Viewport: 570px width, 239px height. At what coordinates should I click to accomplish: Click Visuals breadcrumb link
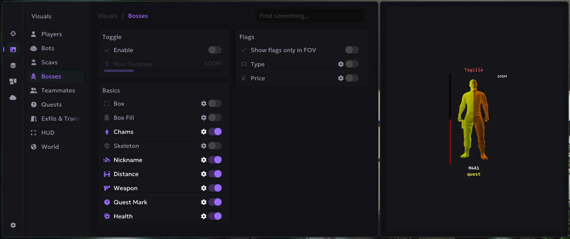pyautogui.click(x=108, y=16)
